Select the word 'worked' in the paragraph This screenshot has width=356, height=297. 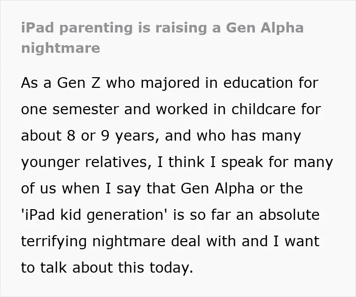click(x=182, y=109)
